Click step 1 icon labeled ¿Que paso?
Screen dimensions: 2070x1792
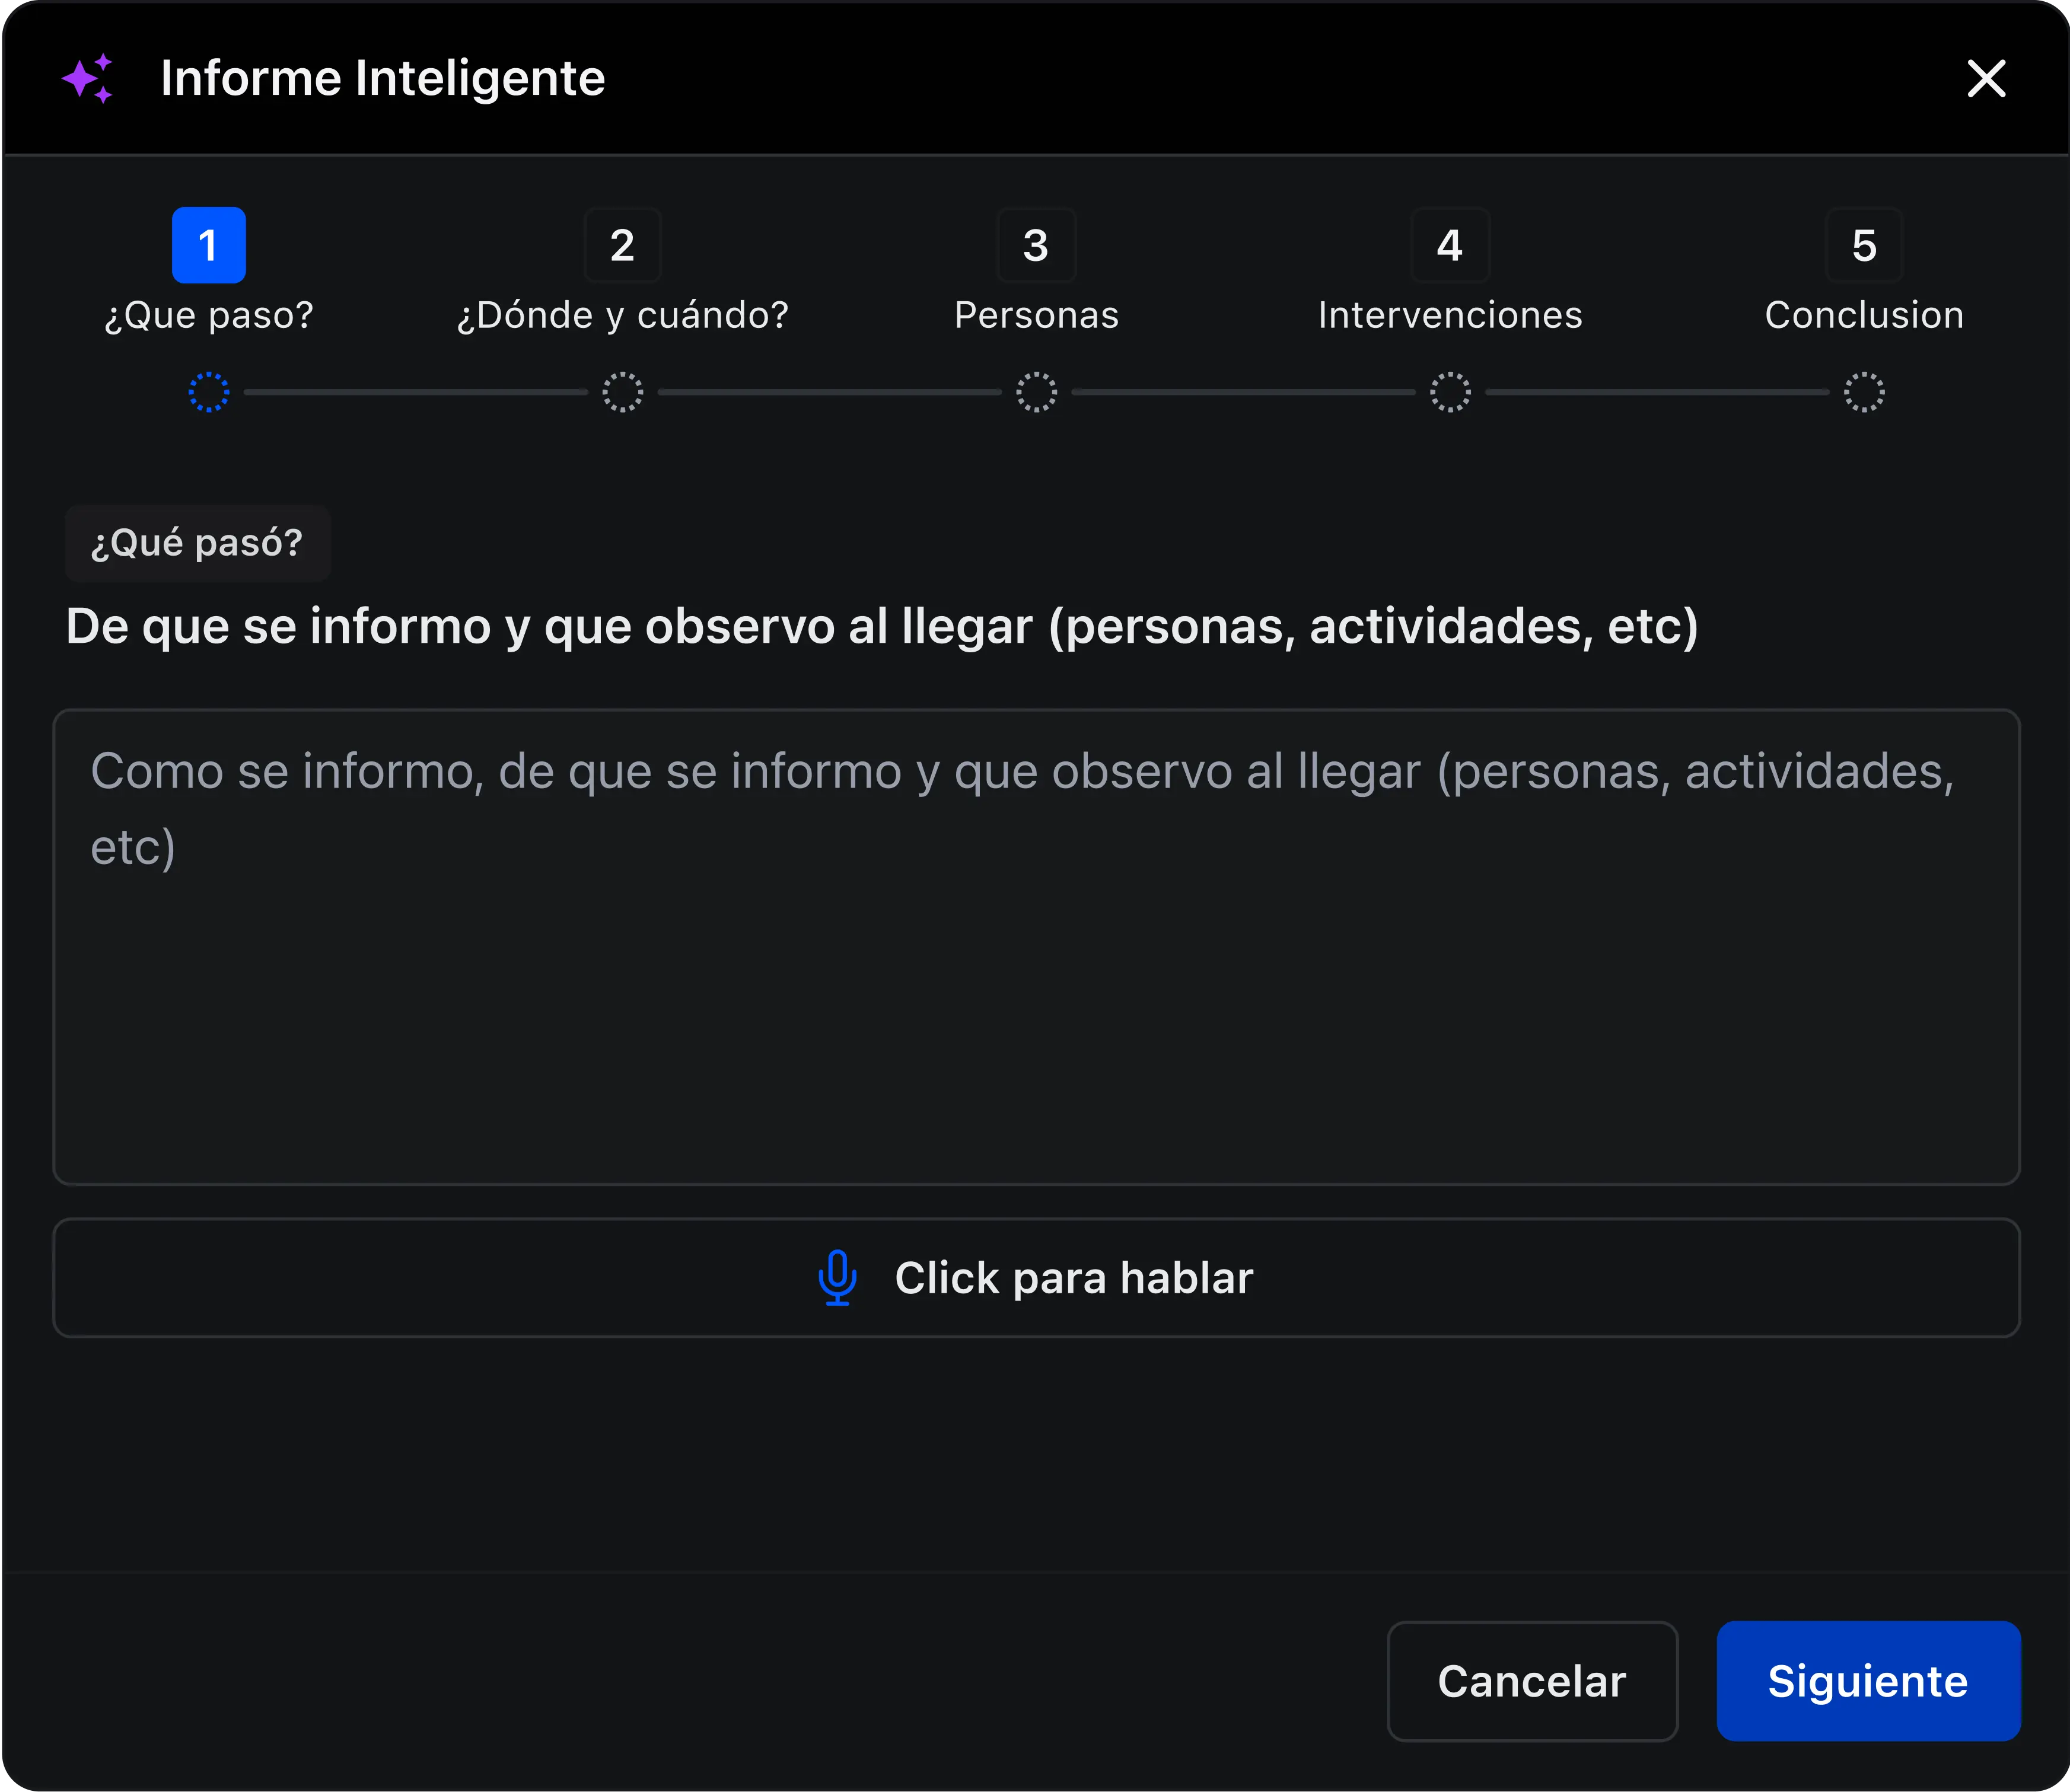tap(208, 244)
